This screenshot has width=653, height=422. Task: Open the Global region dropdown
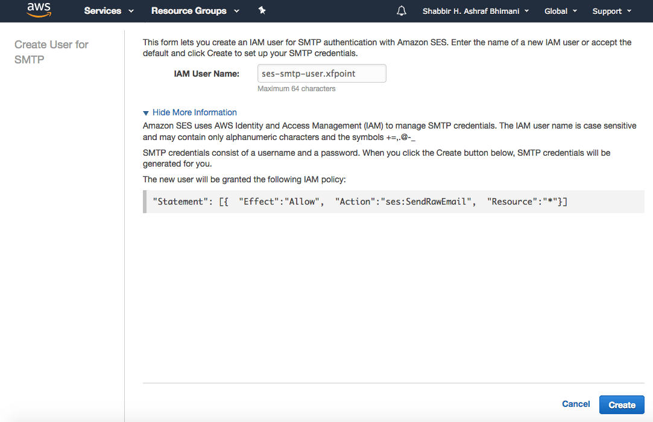(x=561, y=11)
